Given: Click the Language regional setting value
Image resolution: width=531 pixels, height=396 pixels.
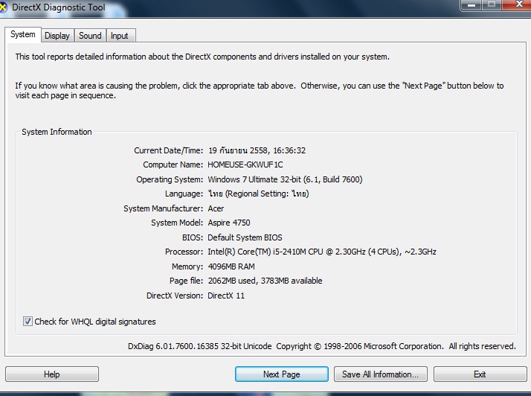Looking at the screenshot, I should pyautogui.click(x=258, y=194).
